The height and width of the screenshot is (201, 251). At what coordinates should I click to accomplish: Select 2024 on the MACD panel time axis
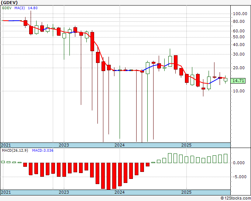coord(120,192)
